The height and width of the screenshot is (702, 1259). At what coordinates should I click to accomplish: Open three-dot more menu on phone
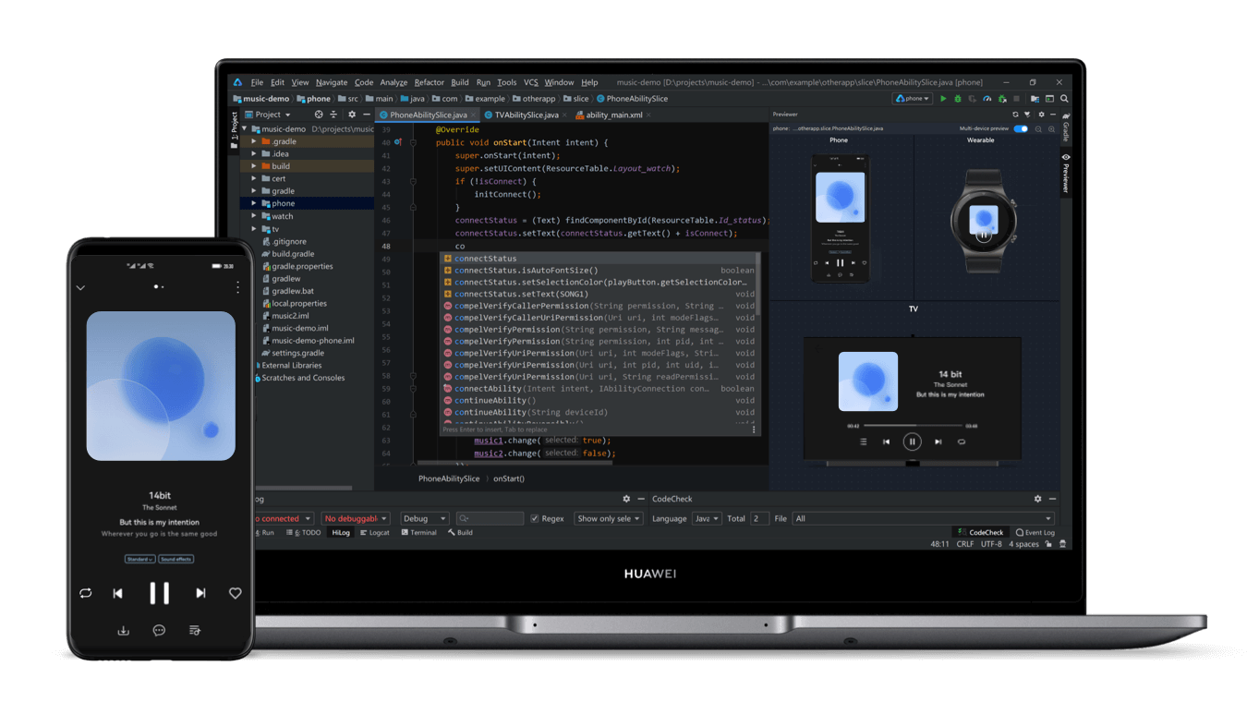(x=238, y=287)
